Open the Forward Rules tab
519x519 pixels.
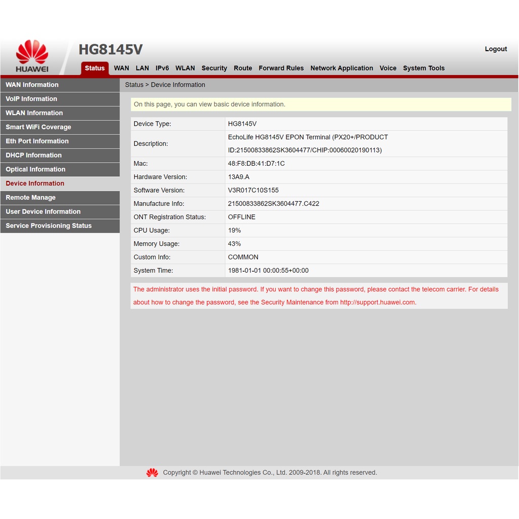pyautogui.click(x=281, y=68)
